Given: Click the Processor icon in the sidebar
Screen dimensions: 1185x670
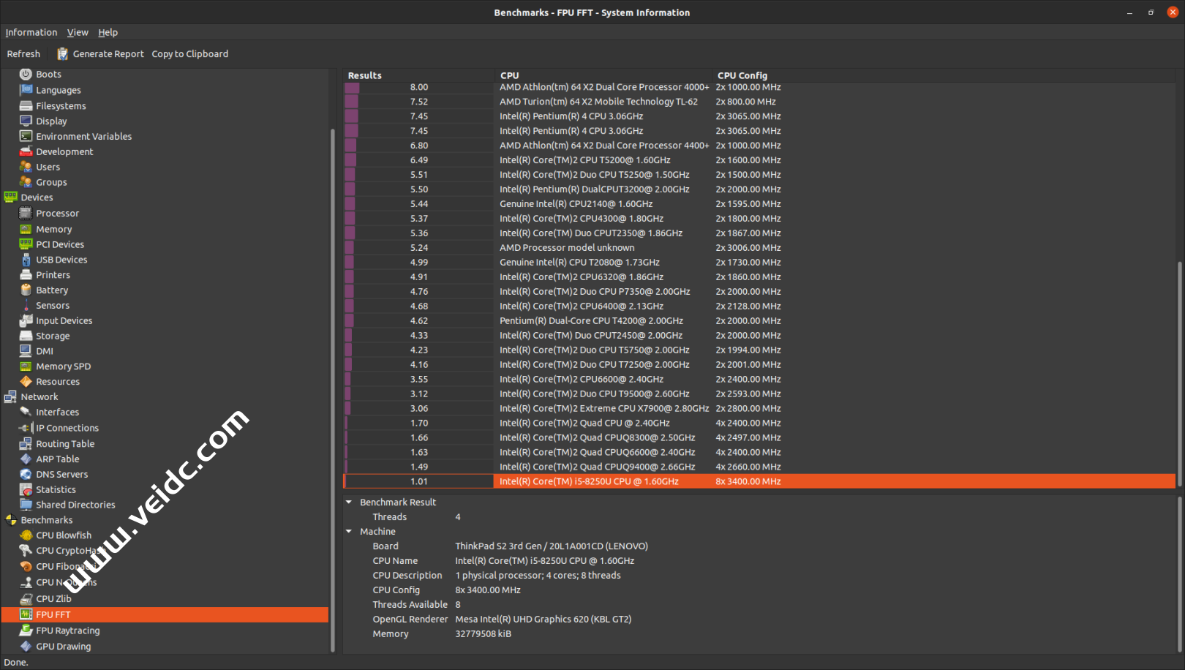Looking at the screenshot, I should click(x=26, y=214).
